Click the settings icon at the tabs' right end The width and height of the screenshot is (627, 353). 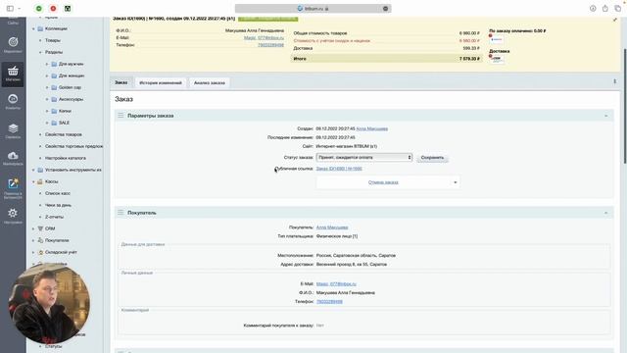614,81
